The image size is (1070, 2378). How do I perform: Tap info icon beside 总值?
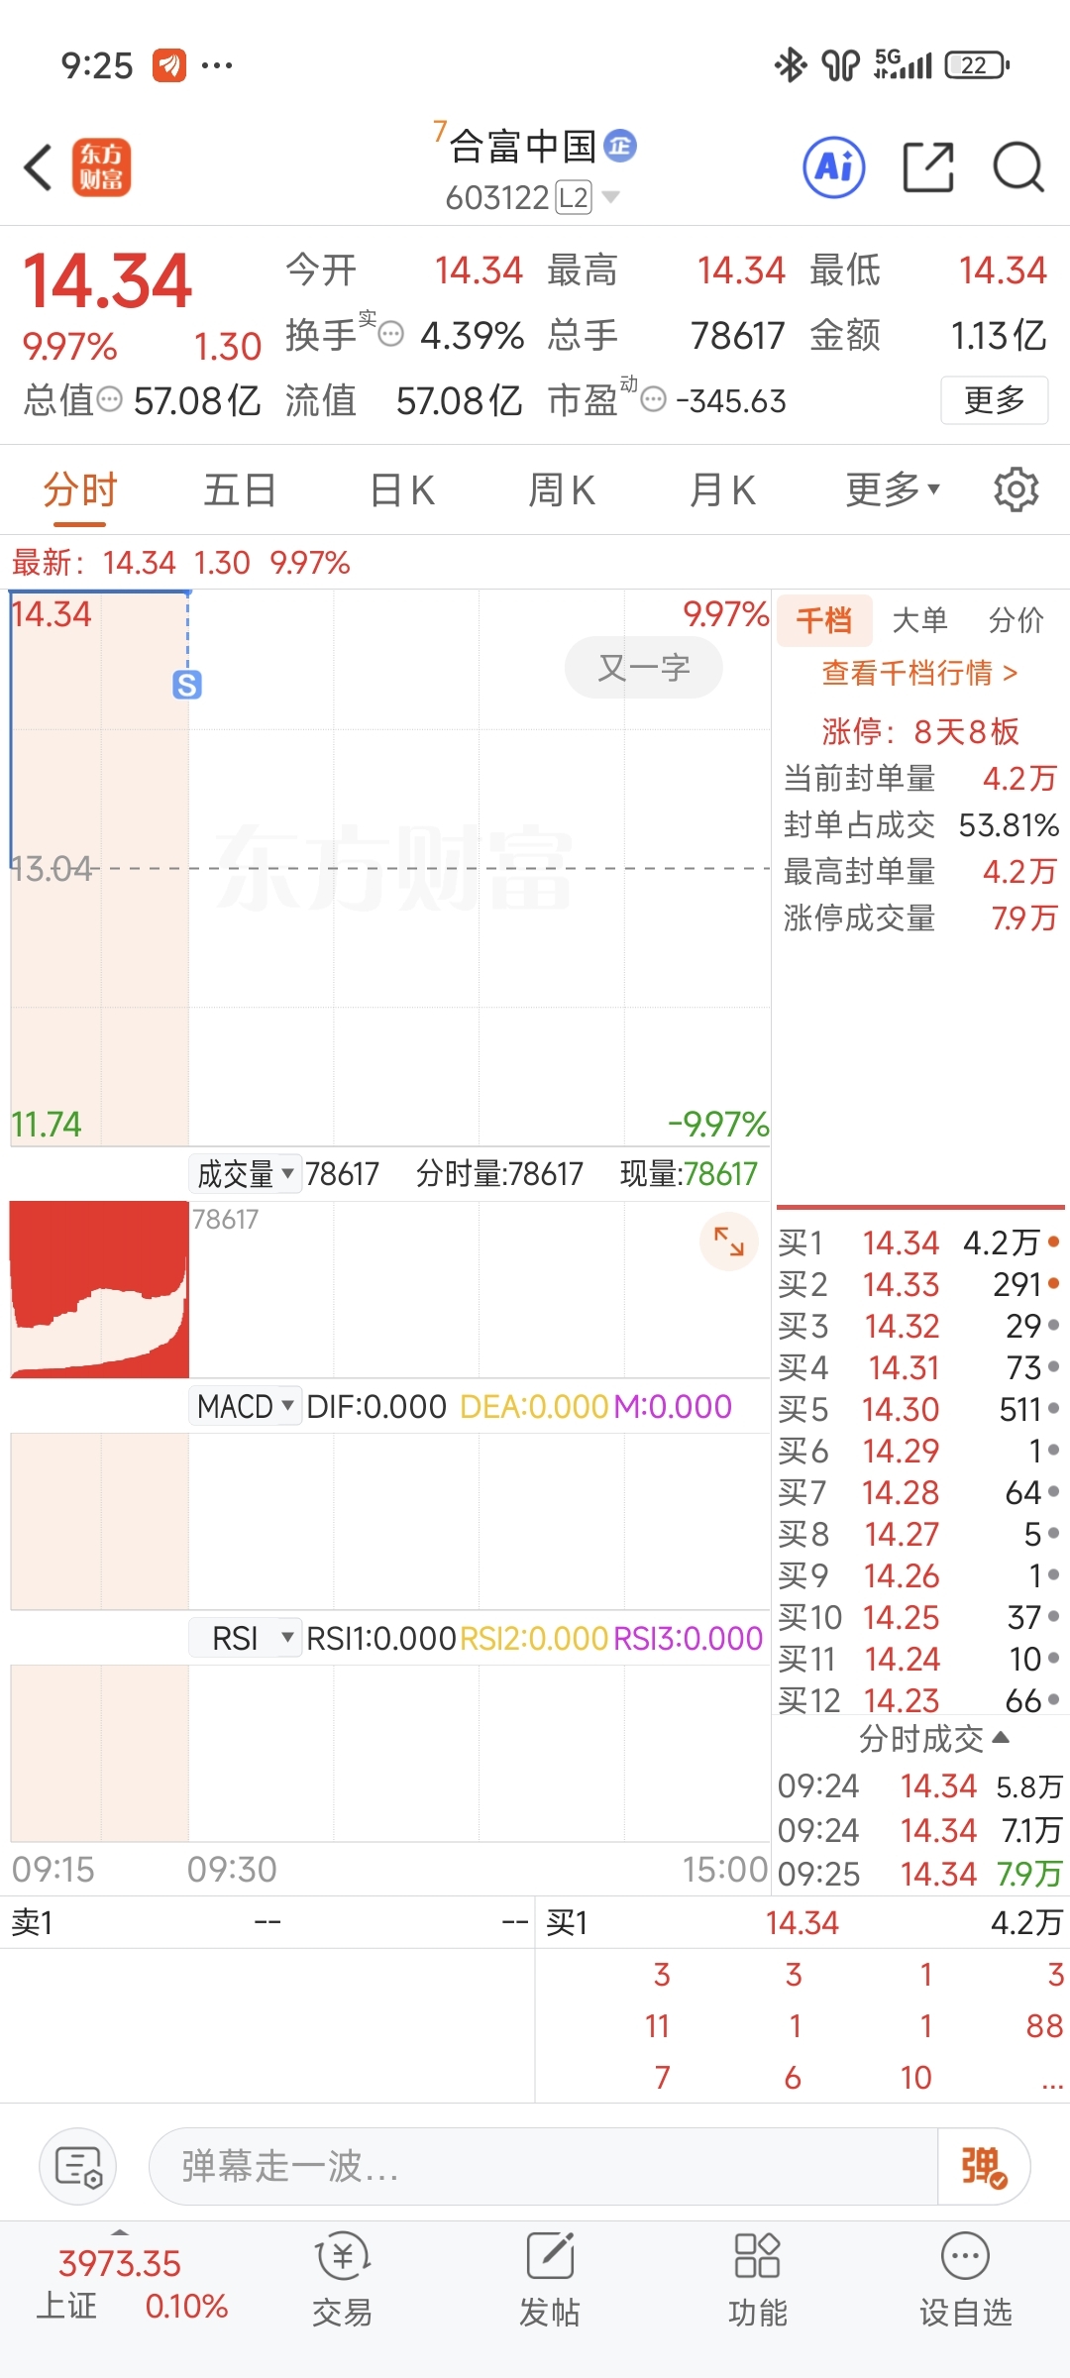[109, 399]
